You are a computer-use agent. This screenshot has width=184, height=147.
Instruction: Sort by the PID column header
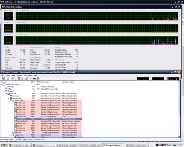[32, 82]
